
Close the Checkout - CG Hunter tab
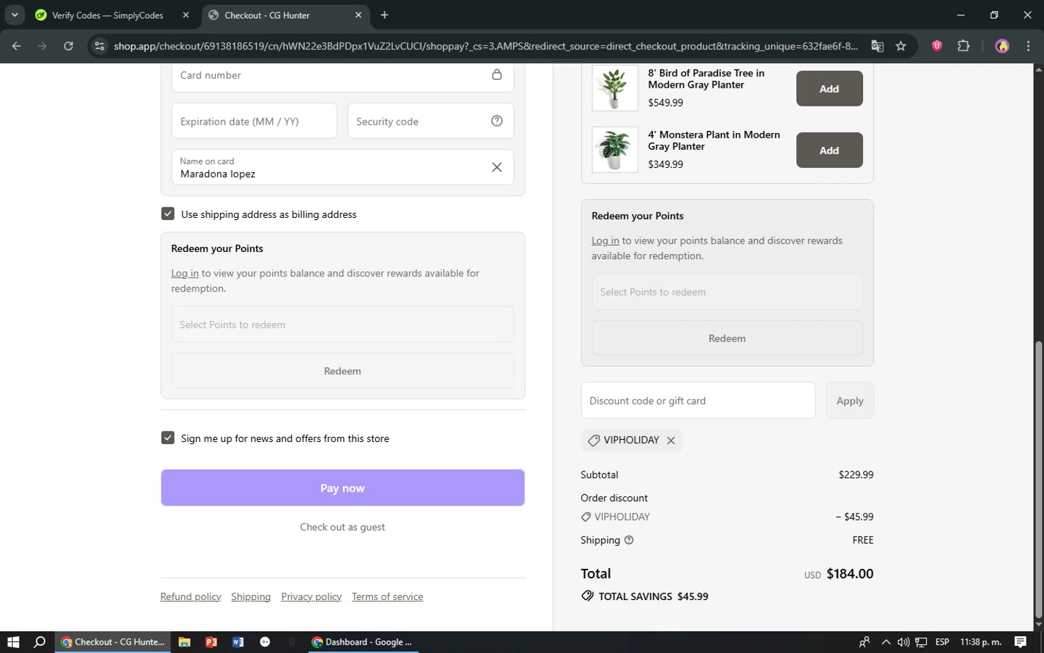coord(358,15)
